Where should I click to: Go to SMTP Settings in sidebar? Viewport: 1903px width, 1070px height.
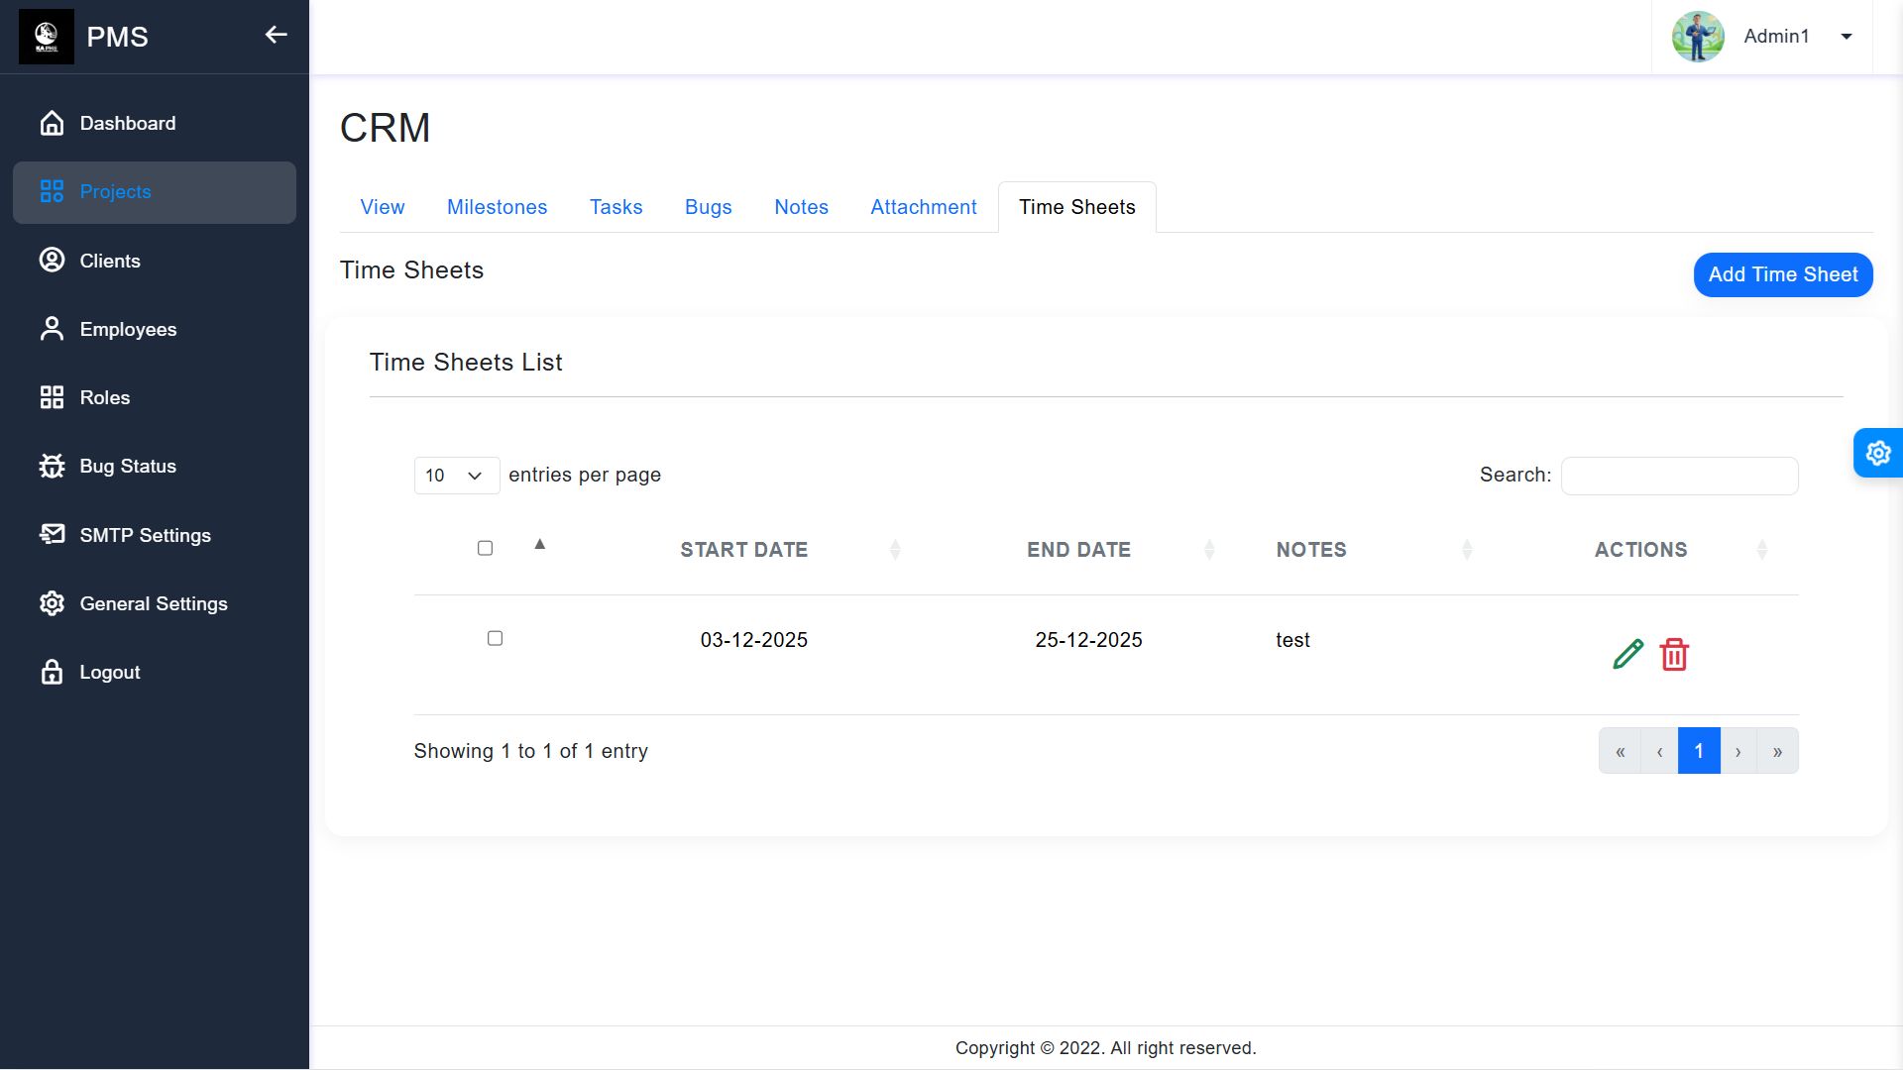145,535
